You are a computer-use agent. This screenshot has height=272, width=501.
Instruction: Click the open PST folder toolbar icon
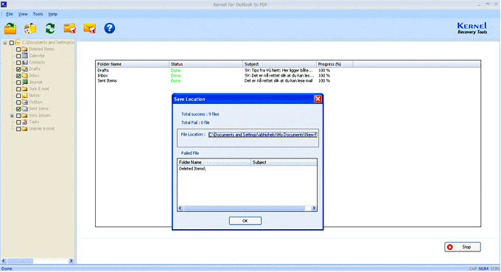[x=10, y=29]
